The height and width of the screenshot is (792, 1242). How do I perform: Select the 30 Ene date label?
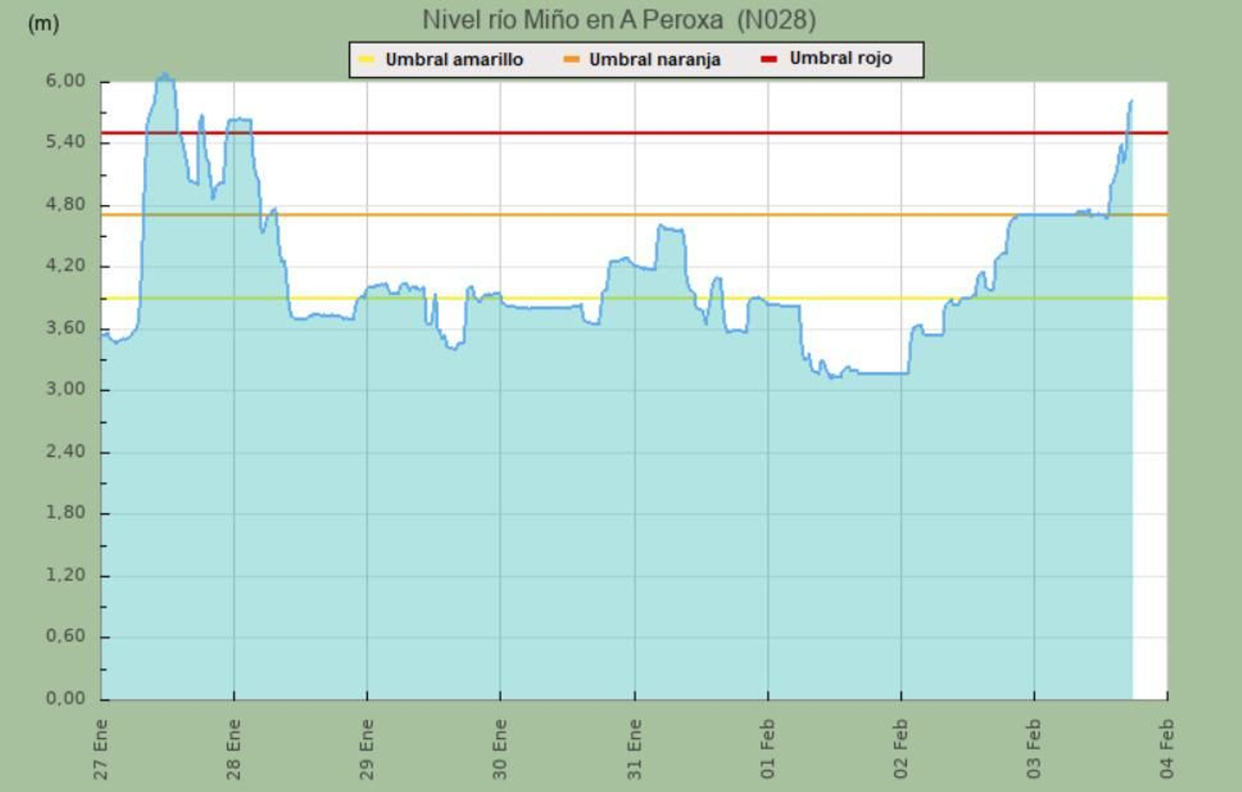[501, 749]
